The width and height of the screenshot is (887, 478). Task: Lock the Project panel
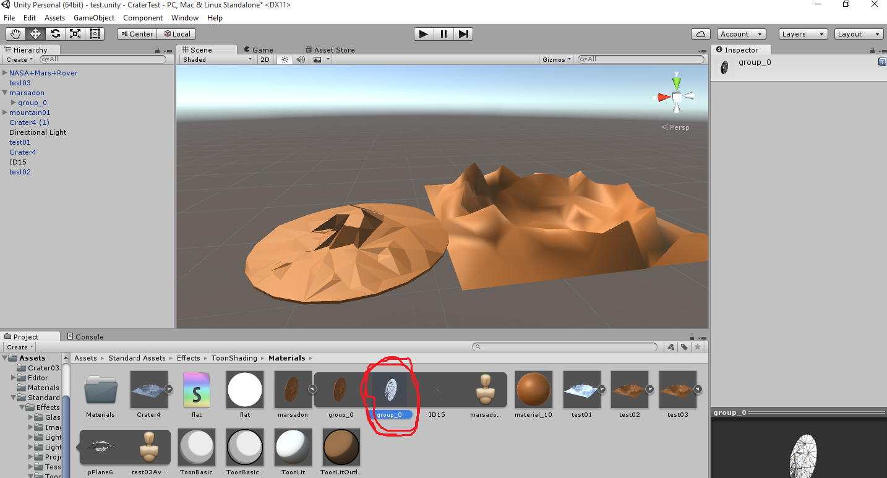pos(692,338)
